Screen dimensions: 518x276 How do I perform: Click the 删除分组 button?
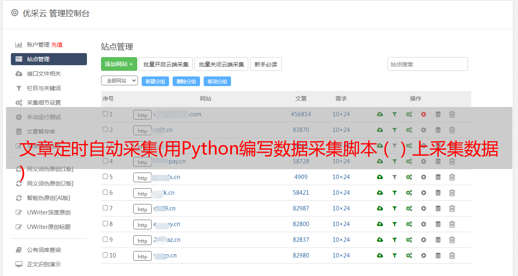point(186,81)
